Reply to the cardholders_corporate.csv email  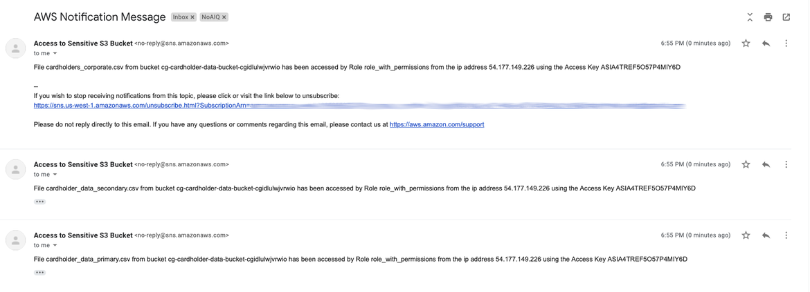[766, 43]
